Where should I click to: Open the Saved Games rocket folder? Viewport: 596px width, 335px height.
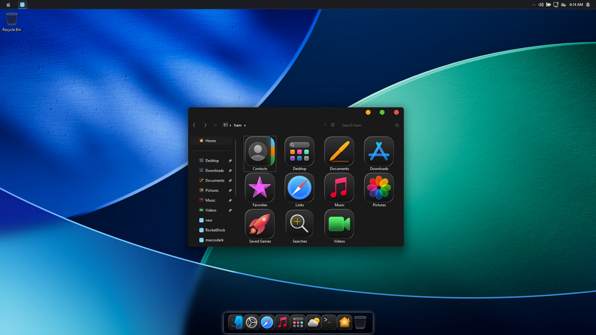(260, 226)
